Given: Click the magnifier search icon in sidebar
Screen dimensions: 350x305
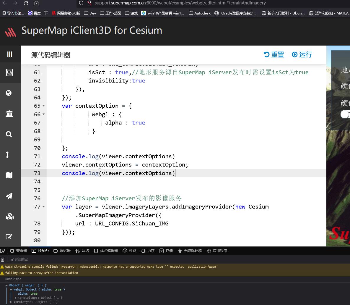Looking at the screenshot, I should tap(9, 134).
